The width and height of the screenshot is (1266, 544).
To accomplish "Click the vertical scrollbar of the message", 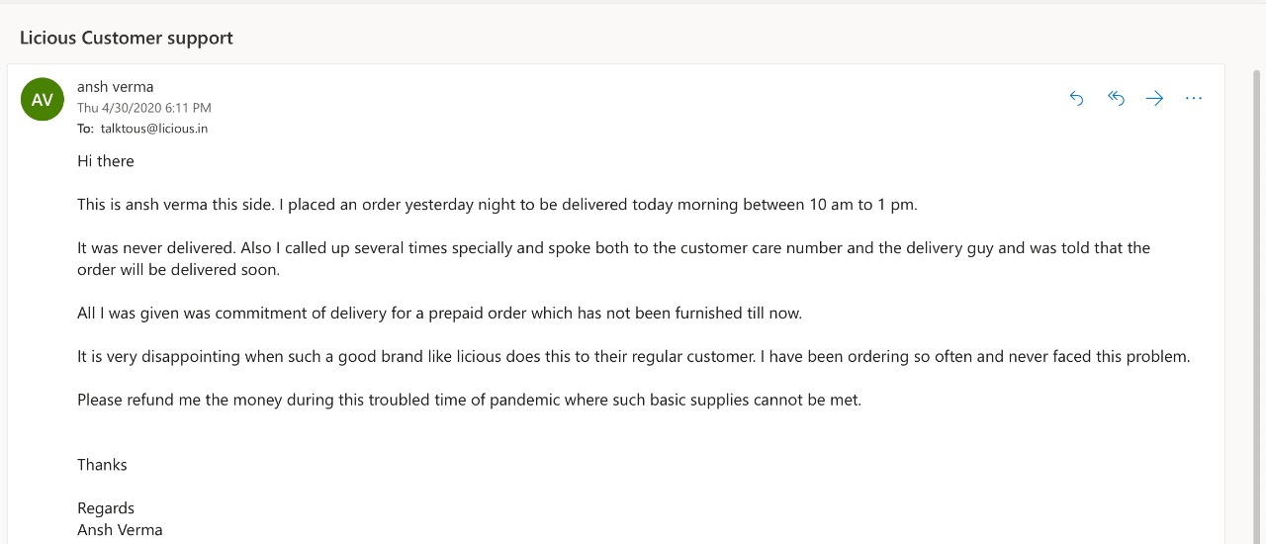I will [x=1257, y=297].
